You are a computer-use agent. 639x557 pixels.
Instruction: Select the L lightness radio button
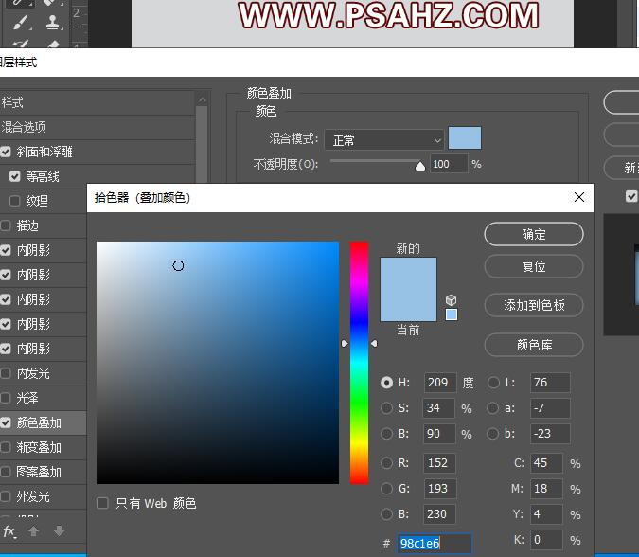[493, 383]
